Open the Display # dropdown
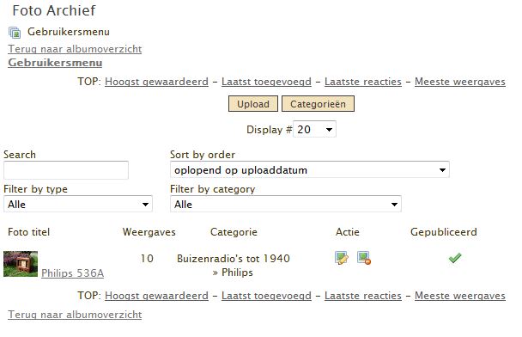This screenshot has height=337, width=522. pyautogui.click(x=314, y=129)
